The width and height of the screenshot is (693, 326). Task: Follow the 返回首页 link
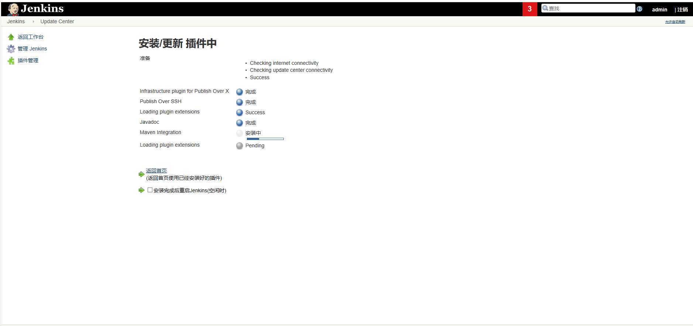(x=156, y=171)
